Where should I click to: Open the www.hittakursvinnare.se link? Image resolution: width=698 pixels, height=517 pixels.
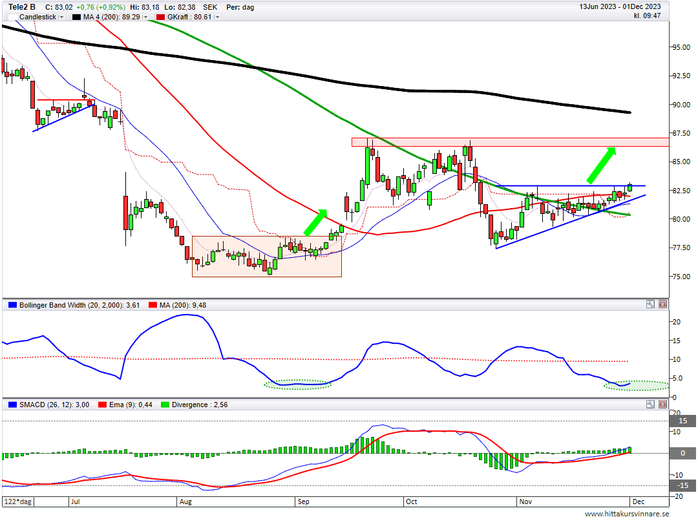pos(627,513)
